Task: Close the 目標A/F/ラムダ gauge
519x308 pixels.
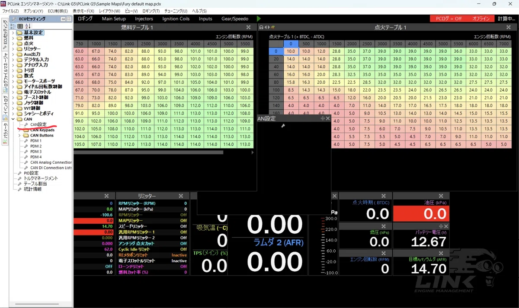Action: [x=441, y=254]
